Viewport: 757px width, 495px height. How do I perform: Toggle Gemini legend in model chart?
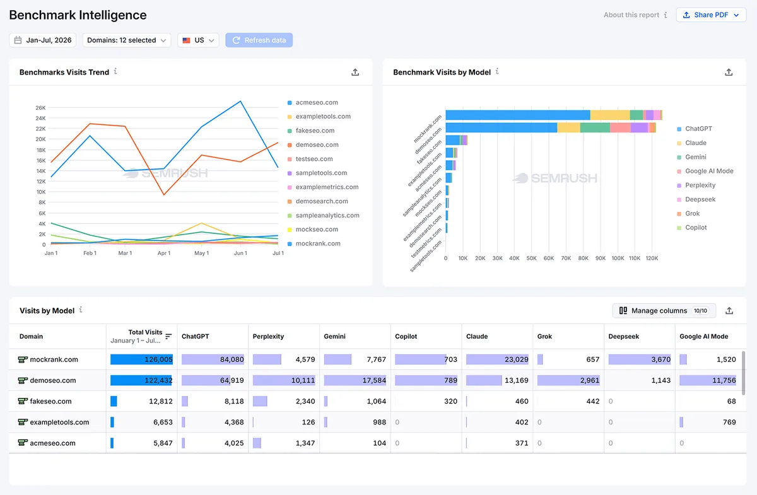coord(691,157)
